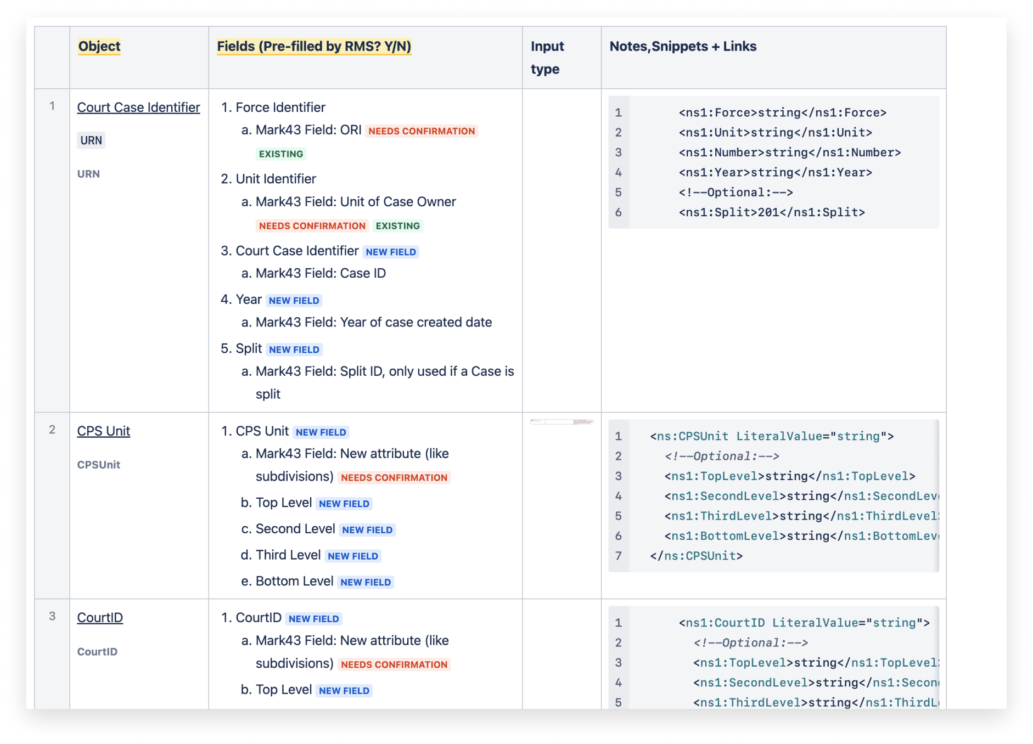Click NEW FIELD badge beside Top Level in CourtID row
Screen dimensions: 1033x744
(x=344, y=691)
